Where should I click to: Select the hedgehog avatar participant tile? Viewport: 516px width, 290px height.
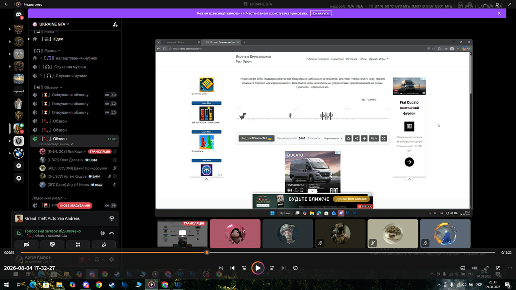[x=393, y=234]
